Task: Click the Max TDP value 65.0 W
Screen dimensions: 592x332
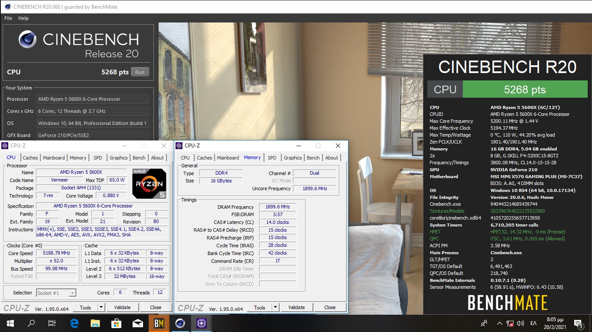Action: (x=117, y=180)
